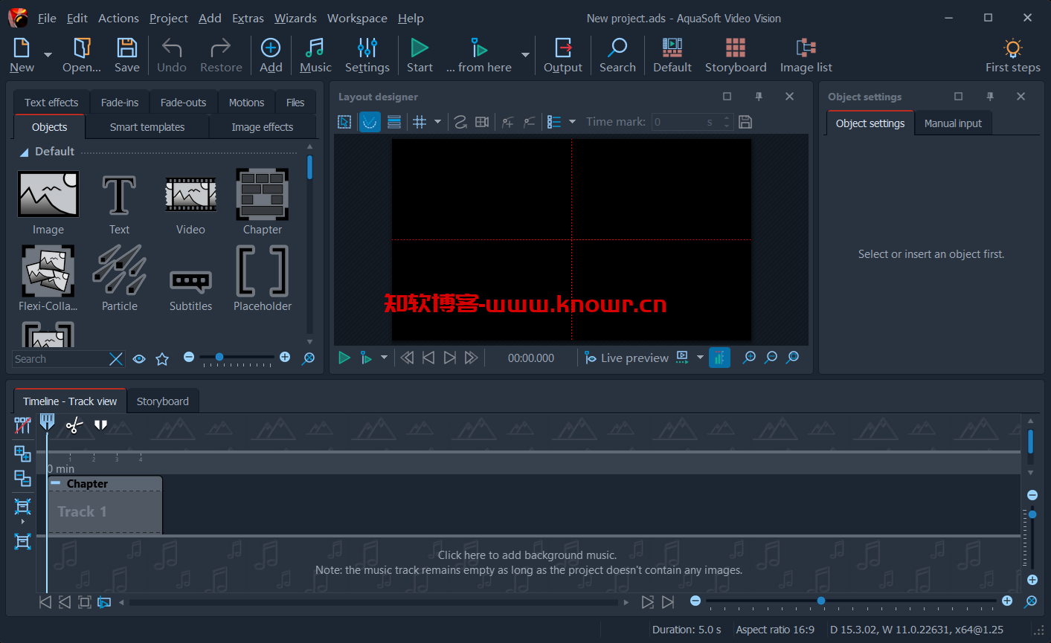Increase the Time mark stepper value
Screen dimensions: 1051x643
(727, 118)
